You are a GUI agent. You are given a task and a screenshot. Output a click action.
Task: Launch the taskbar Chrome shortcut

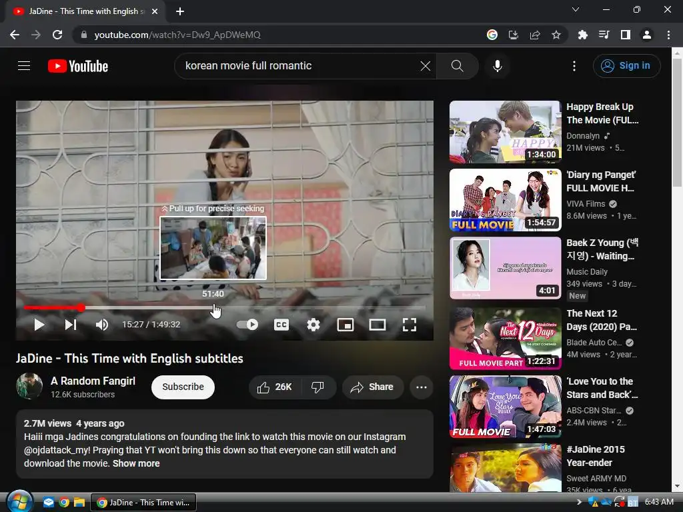click(x=64, y=503)
